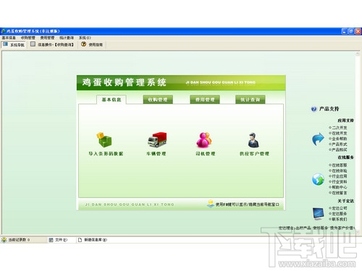Open the 系统 menu in menu bar
The width and height of the screenshot is (362, 271).
pos(85,38)
